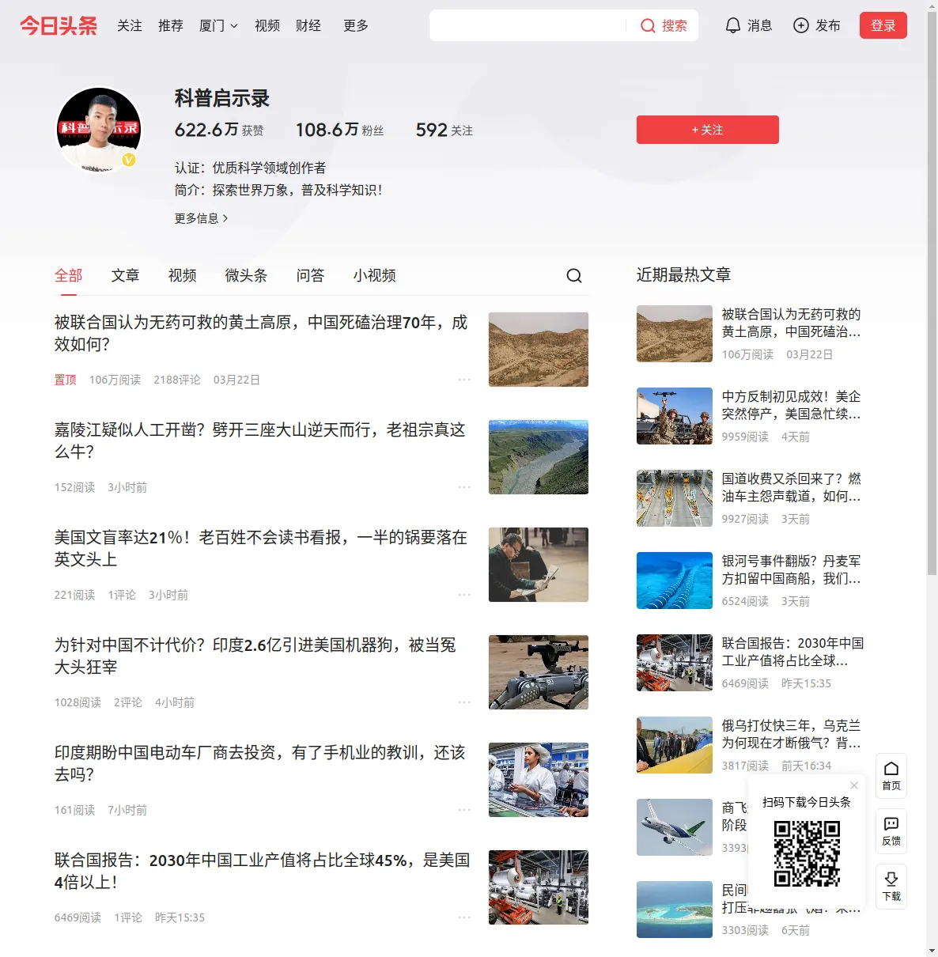Open article 被联合国认为无药可救的黄土高原

(262, 333)
